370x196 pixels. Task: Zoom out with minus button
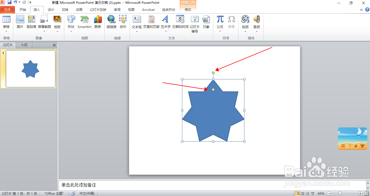click(328, 193)
